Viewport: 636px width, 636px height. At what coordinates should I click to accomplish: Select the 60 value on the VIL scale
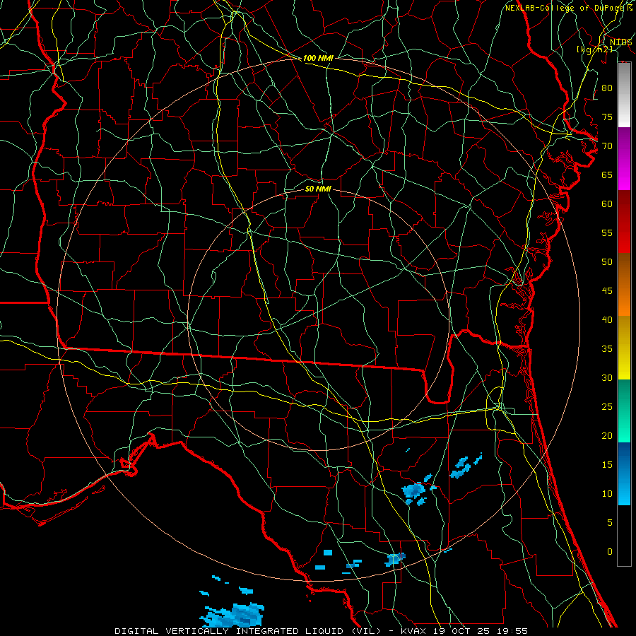[607, 204]
